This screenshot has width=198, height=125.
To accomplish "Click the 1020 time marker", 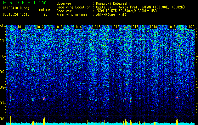I will coord(191,27).
